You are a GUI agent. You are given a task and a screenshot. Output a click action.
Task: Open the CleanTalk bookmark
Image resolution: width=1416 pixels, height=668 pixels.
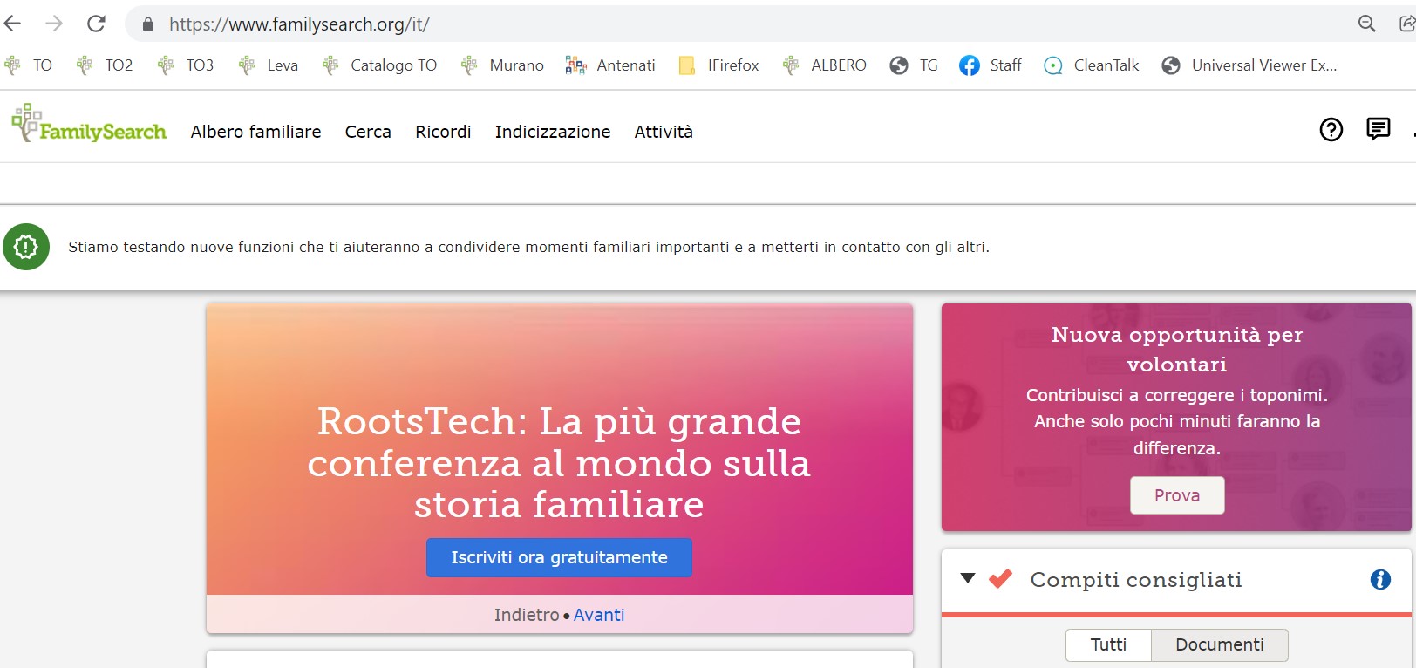[x=1092, y=65]
